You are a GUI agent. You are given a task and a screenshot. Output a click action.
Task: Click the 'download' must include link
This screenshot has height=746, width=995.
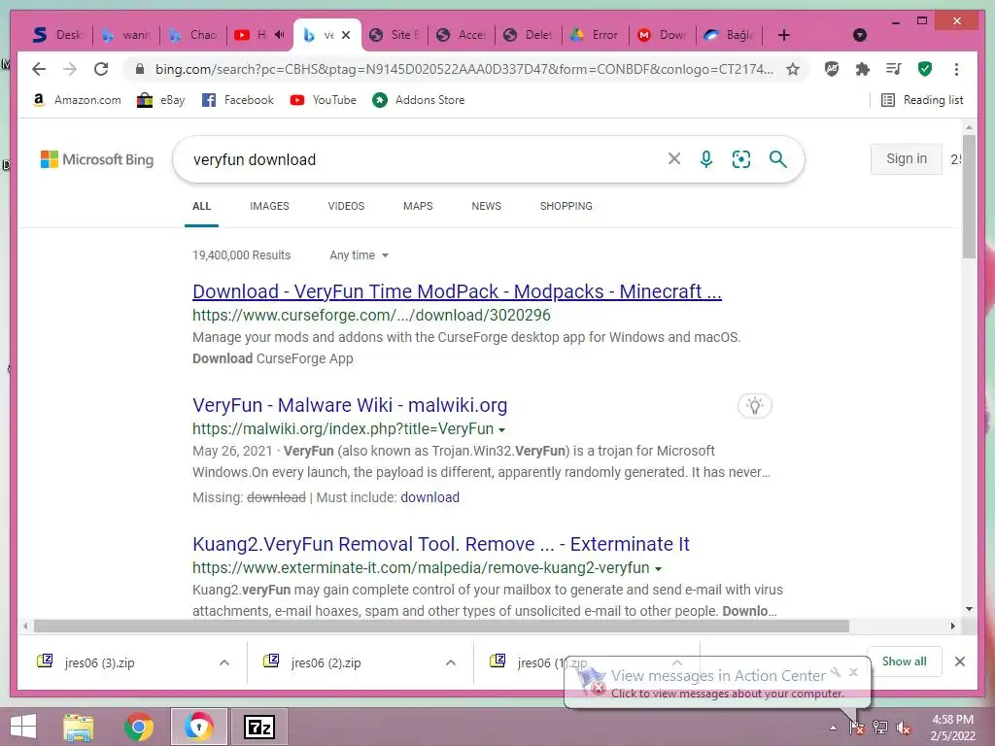point(429,497)
